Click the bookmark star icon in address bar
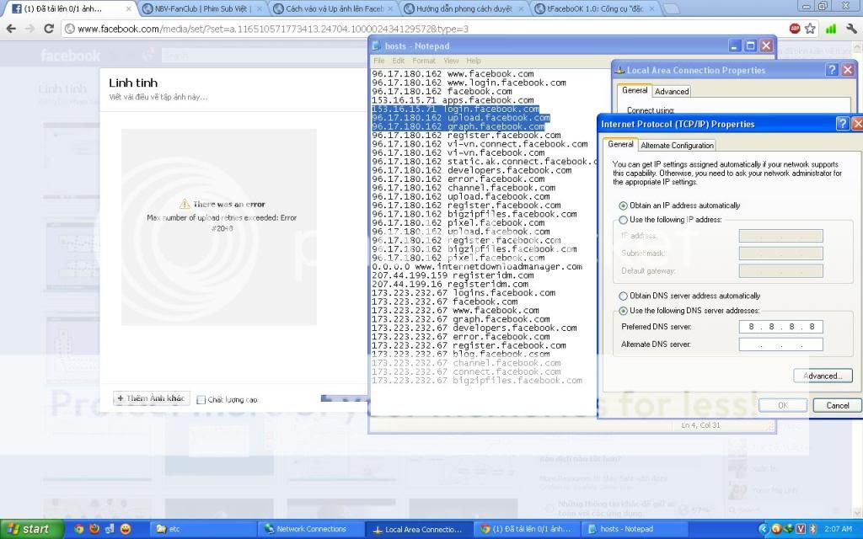This screenshot has width=863, height=539. (x=810, y=28)
